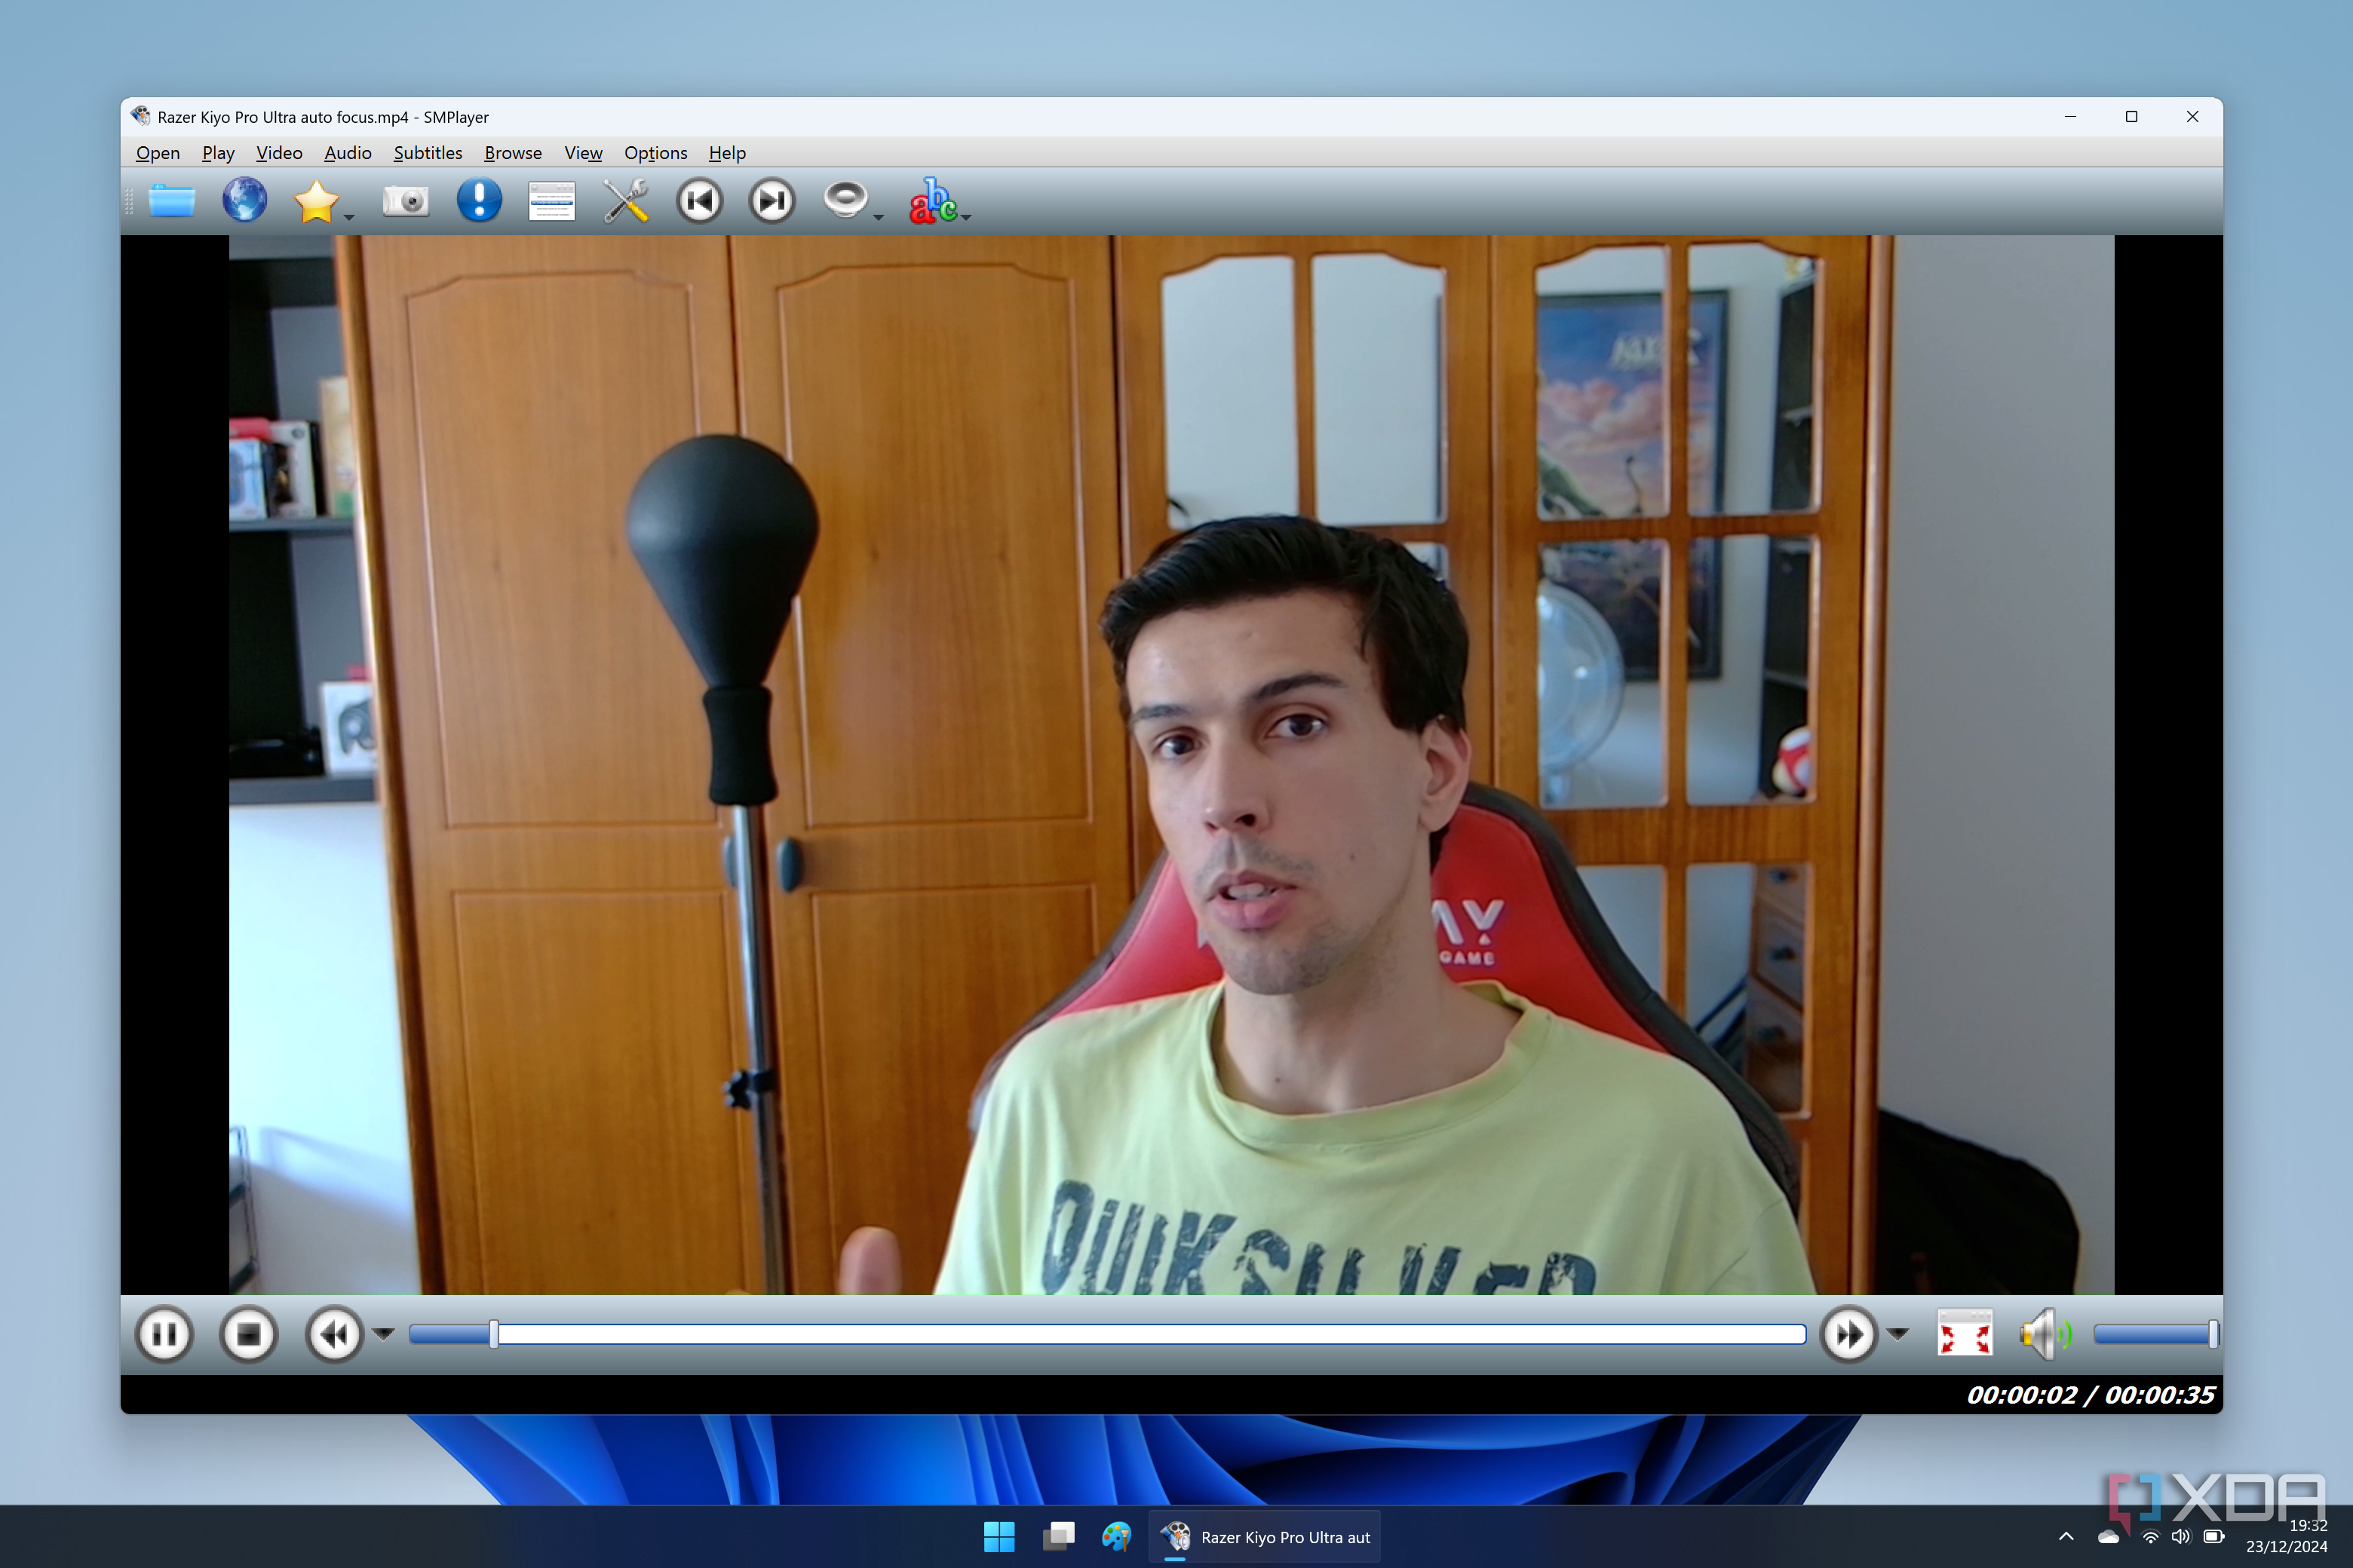Open URL with globe icon
Screen dimensions: 2353x1568
[244, 201]
